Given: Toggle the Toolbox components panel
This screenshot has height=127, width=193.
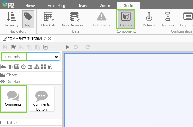Looking at the screenshot, I should pyautogui.click(x=126, y=19).
